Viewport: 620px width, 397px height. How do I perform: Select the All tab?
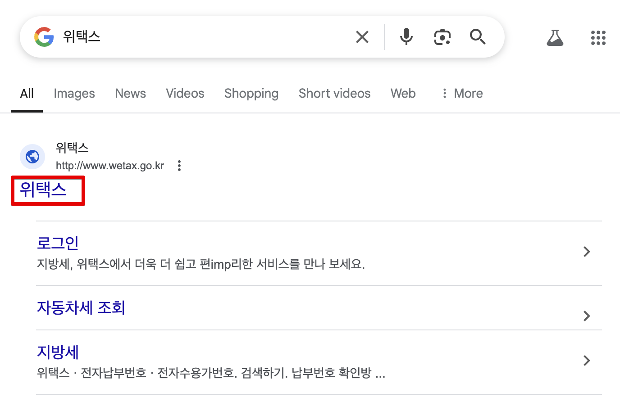(x=27, y=94)
